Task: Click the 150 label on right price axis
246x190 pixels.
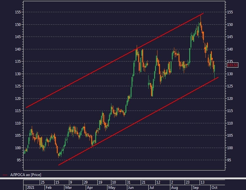Action: (230, 25)
